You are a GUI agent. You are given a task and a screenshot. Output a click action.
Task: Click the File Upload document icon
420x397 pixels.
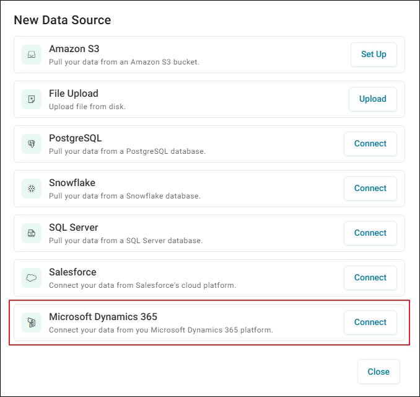point(32,99)
